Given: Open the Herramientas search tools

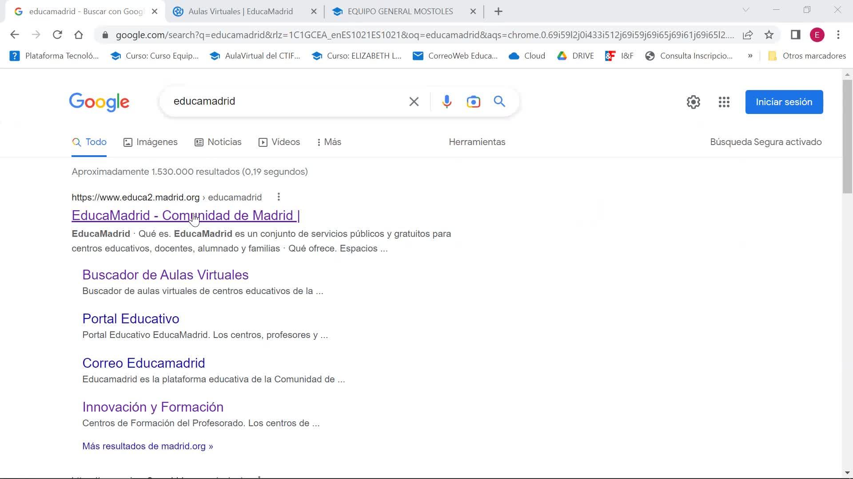Looking at the screenshot, I should point(477,142).
